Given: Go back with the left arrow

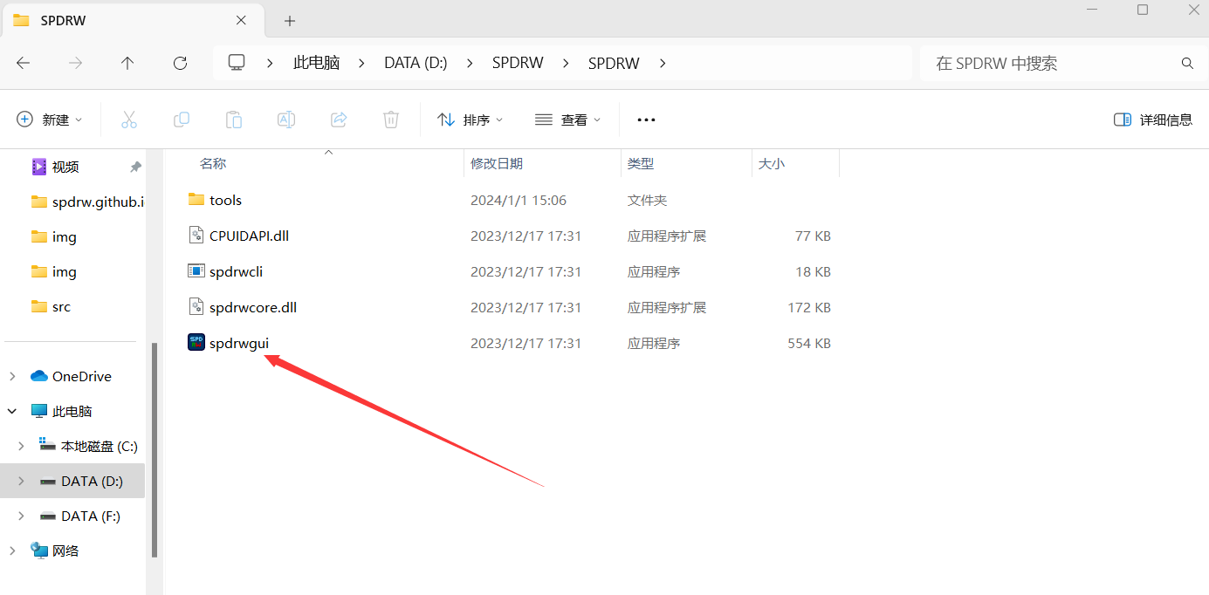Looking at the screenshot, I should 24,63.
